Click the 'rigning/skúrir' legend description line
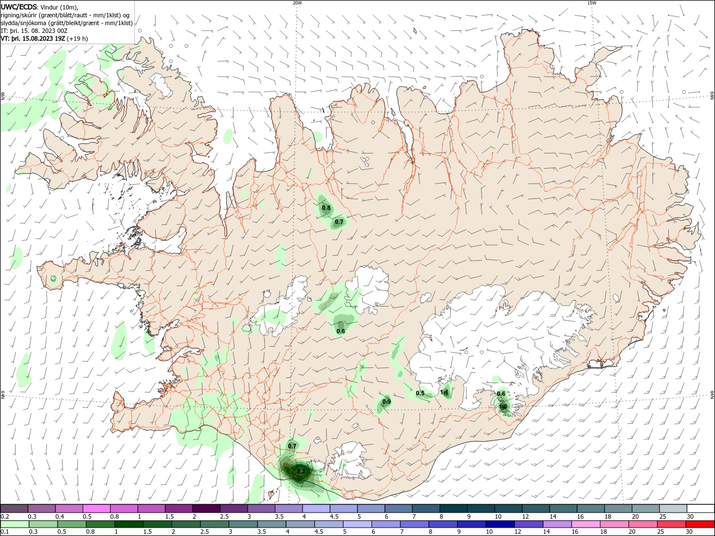This screenshot has height=536, width=715. 65,15
